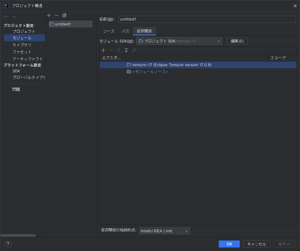Click the スコープ column header
The height and width of the screenshot is (251, 300).
tap(282, 58)
